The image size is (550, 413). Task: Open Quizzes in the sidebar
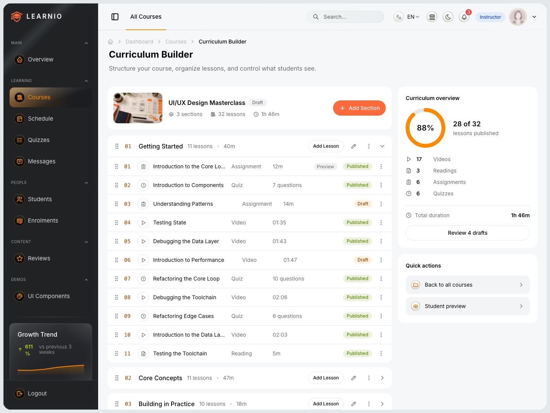pyautogui.click(x=51, y=140)
